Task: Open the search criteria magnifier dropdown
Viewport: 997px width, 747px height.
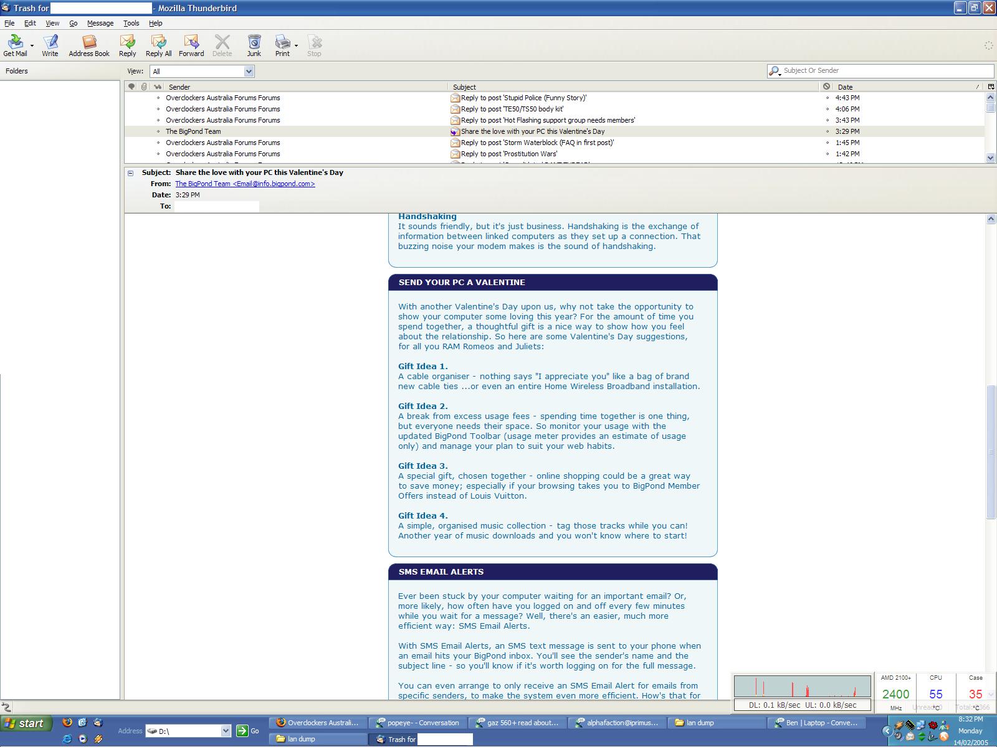Action: (x=775, y=72)
